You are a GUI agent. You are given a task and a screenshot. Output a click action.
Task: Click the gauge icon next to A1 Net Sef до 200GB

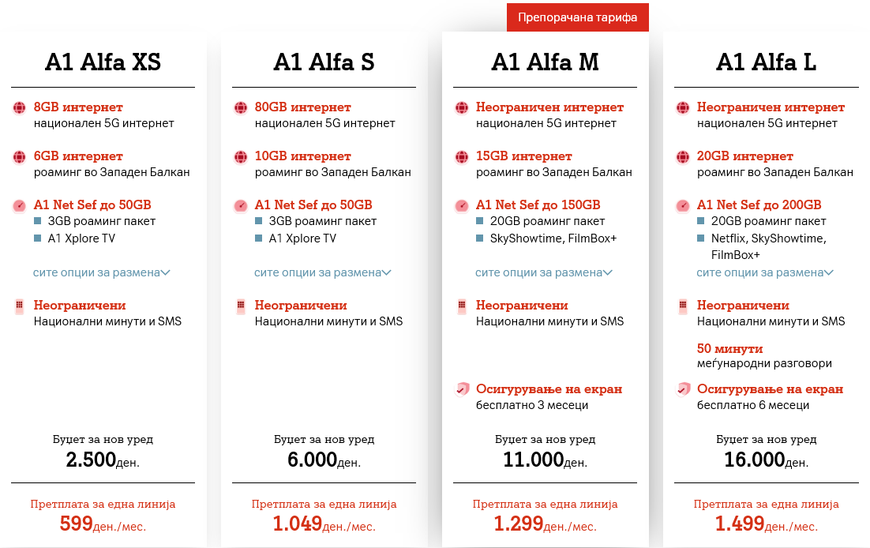click(x=683, y=206)
